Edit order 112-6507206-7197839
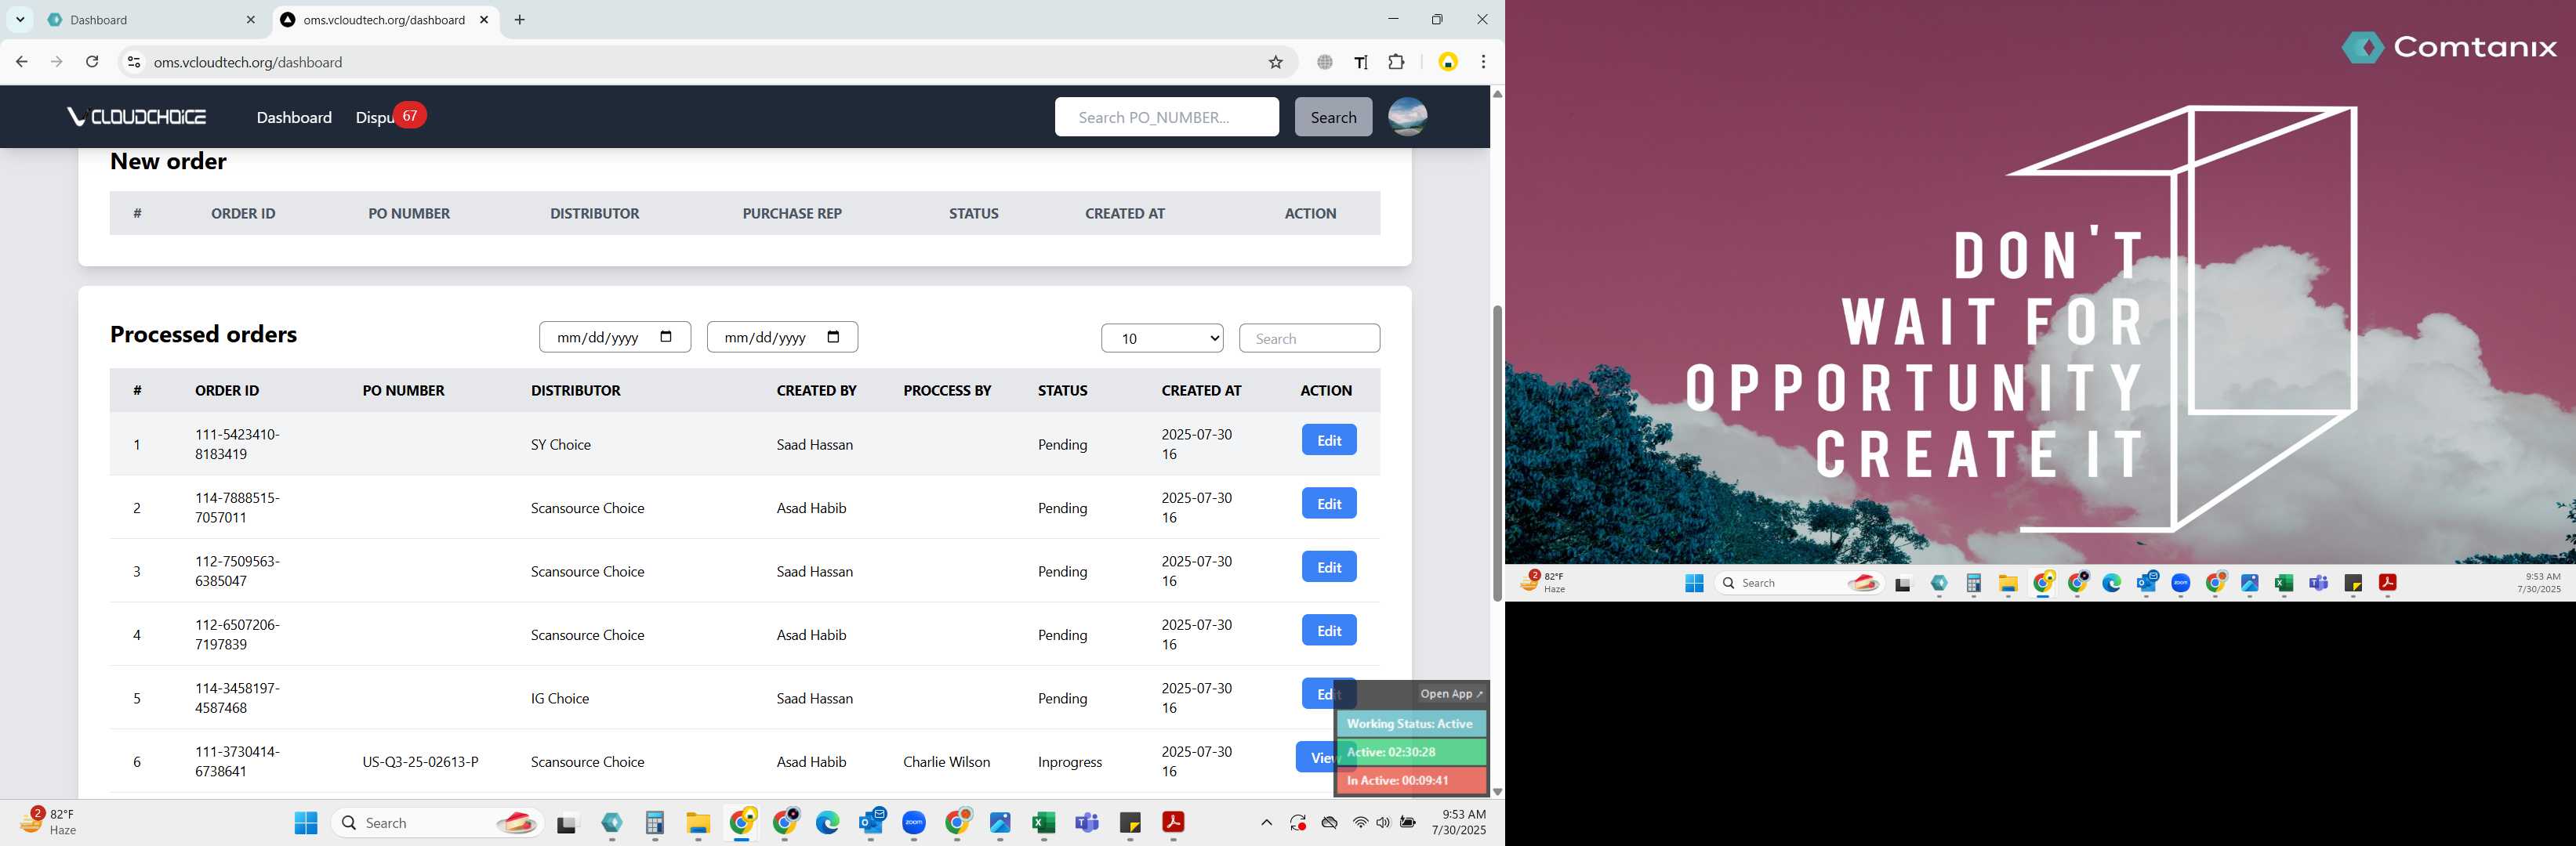The image size is (2576, 846). (x=1329, y=631)
